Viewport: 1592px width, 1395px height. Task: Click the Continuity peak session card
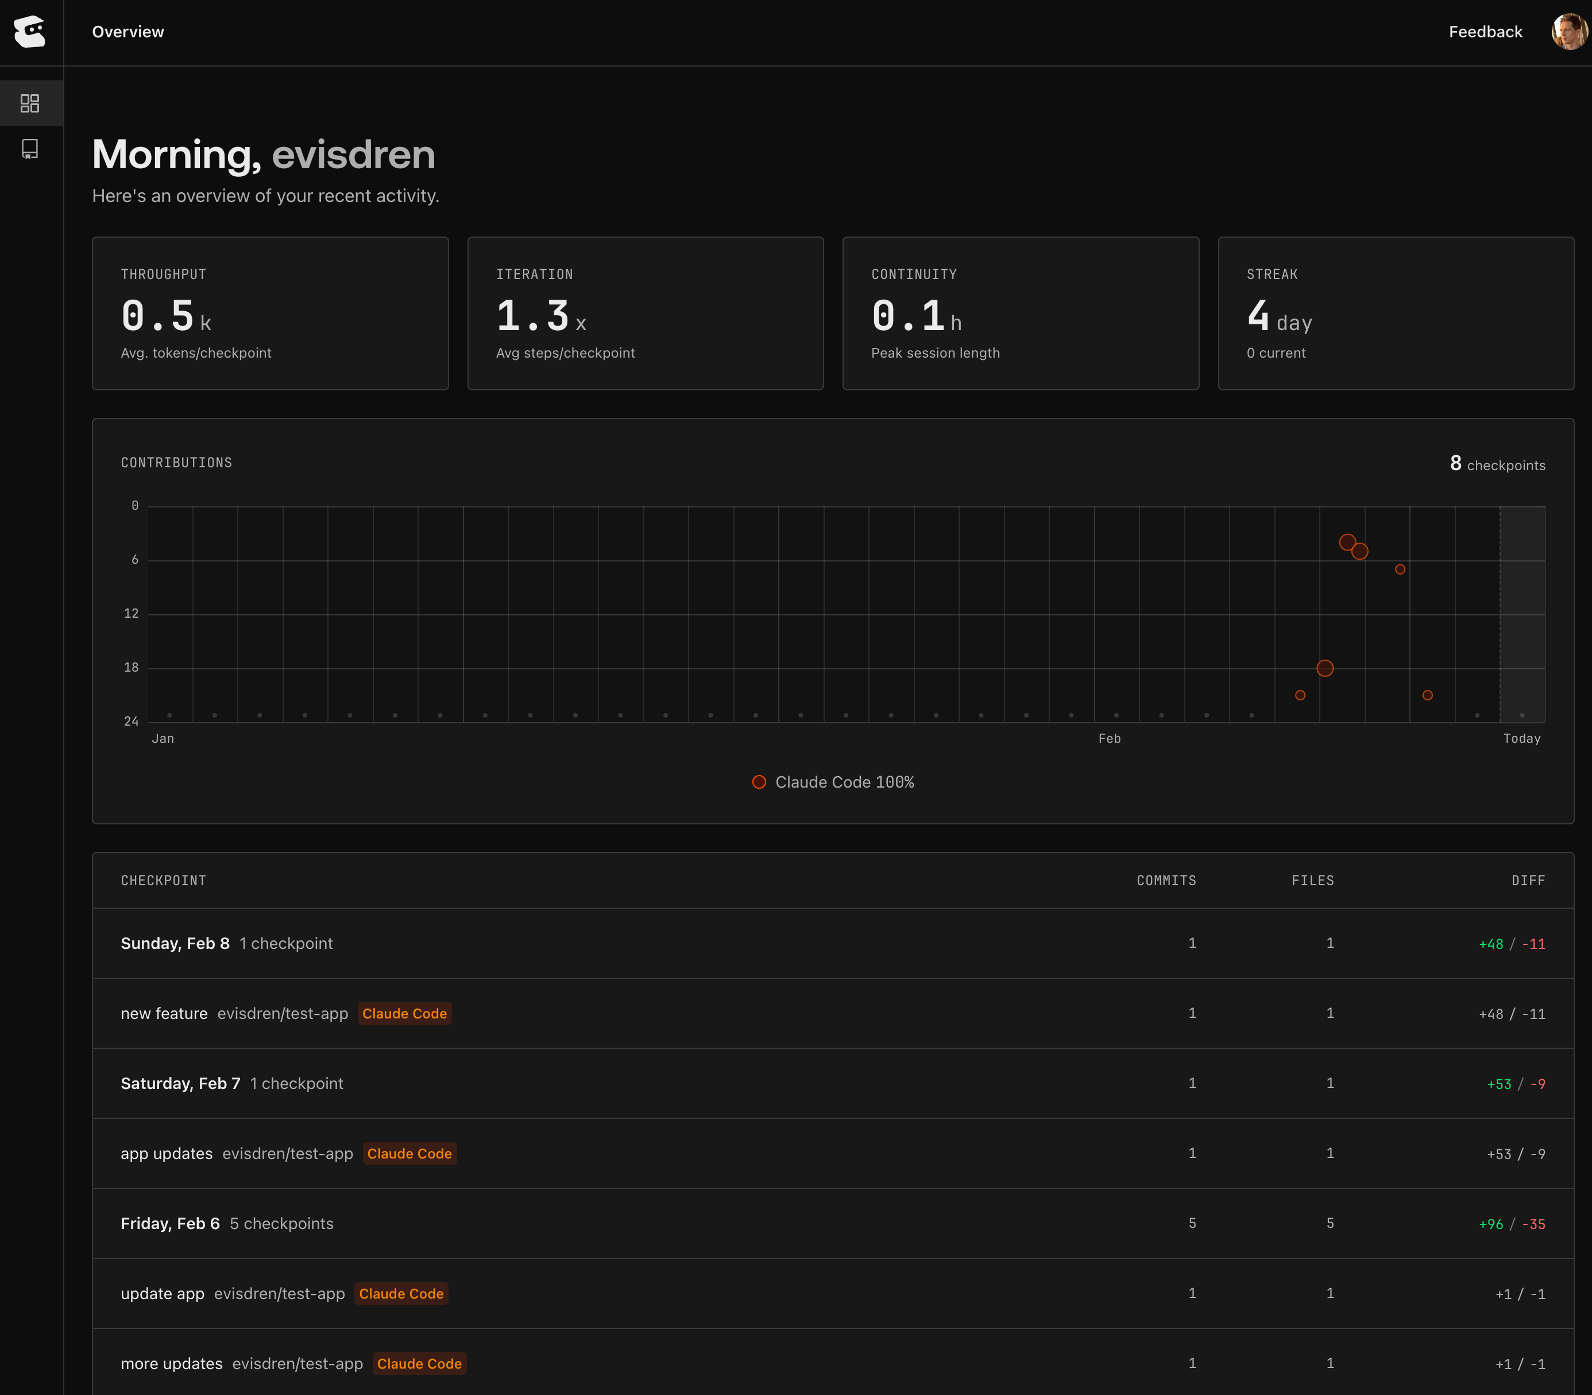pos(1021,313)
